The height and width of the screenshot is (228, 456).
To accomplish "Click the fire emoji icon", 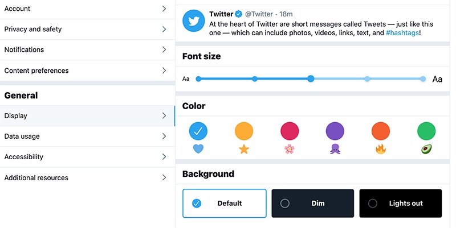I will pyautogui.click(x=381, y=149).
